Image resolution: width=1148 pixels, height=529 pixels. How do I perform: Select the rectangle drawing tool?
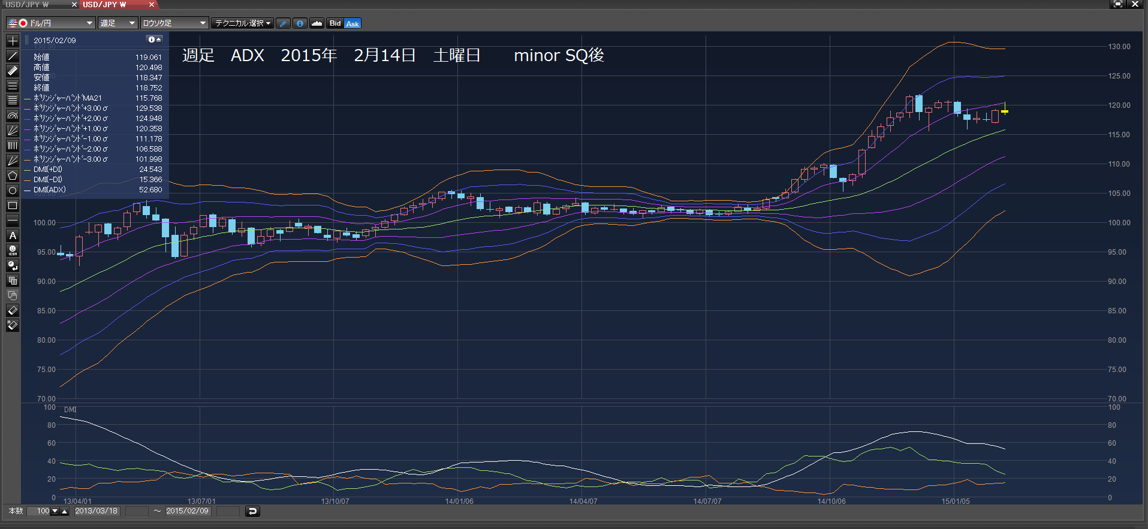(x=13, y=205)
